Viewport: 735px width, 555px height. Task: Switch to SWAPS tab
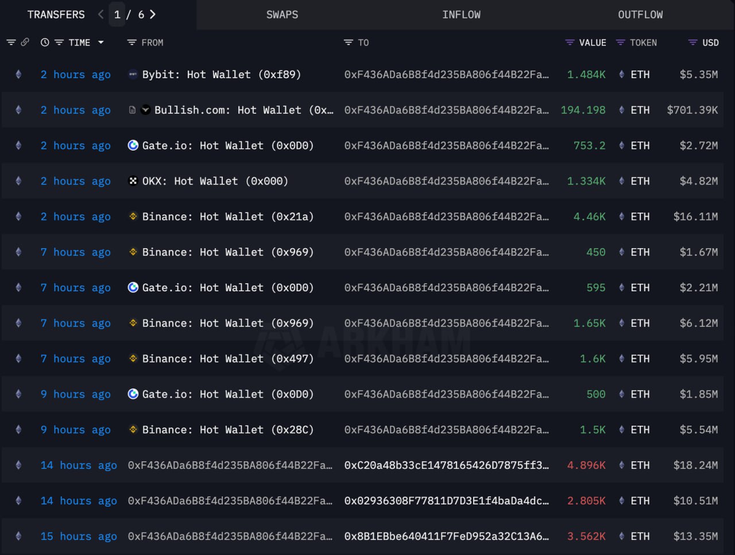click(x=282, y=15)
